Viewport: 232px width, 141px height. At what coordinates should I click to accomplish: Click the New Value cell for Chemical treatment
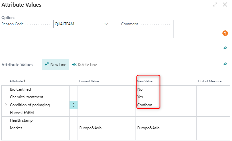pyautogui.click(x=165, y=97)
